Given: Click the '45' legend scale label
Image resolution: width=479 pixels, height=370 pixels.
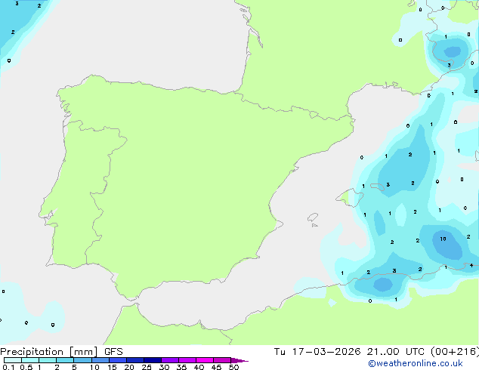Looking at the screenshot, I should point(216,367).
